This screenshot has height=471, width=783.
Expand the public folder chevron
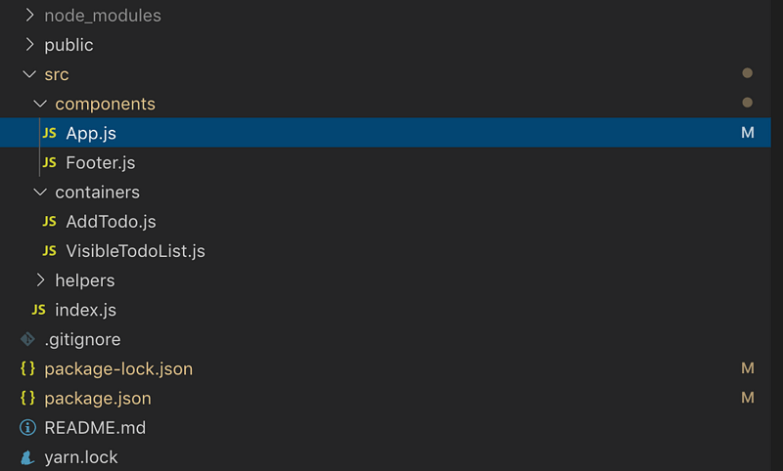click(x=29, y=45)
